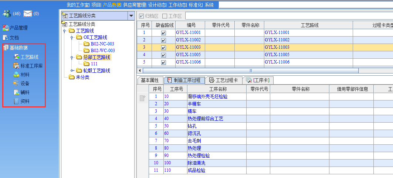Screen dimensions: 393x178
Task: Select the 材料 icon
Action: (x=16, y=75)
